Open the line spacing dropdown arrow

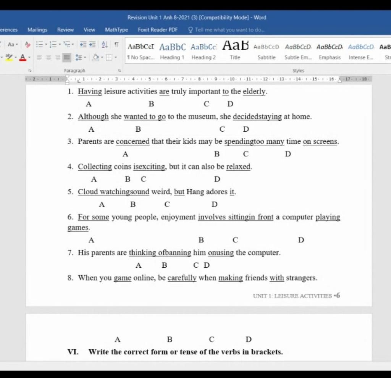85,58
